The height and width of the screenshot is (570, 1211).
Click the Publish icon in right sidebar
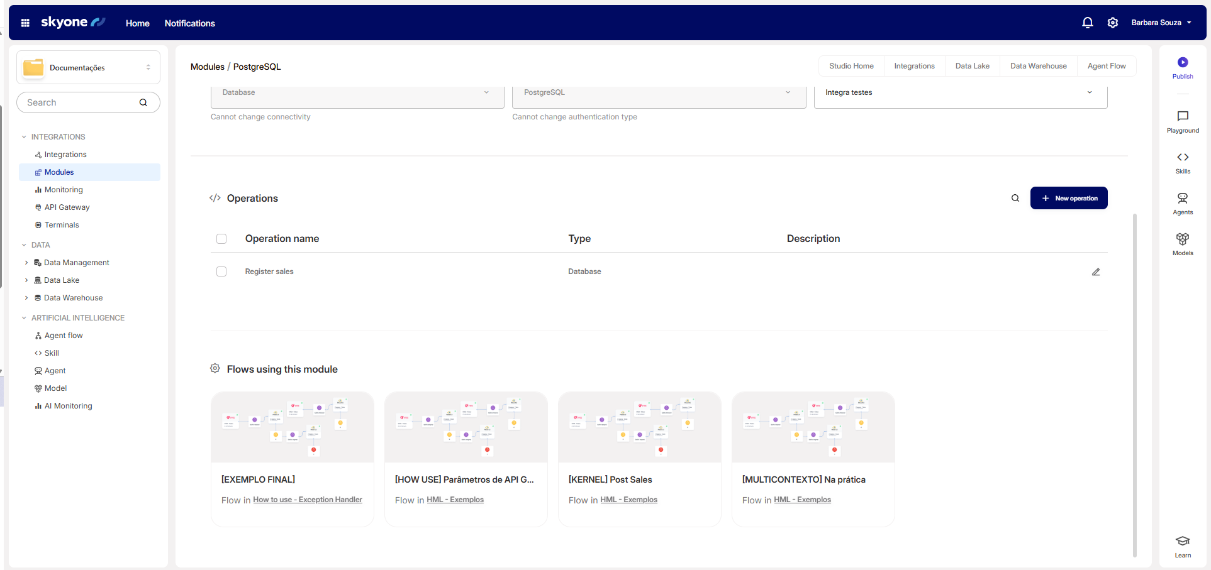pos(1183,63)
